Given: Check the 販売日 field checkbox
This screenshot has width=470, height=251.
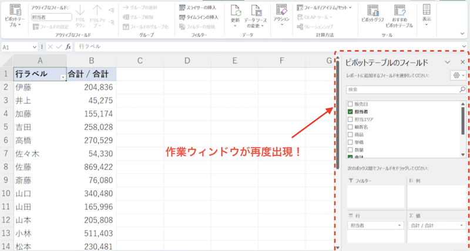Looking at the screenshot, I should pyautogui.click(x=350, y=104).
